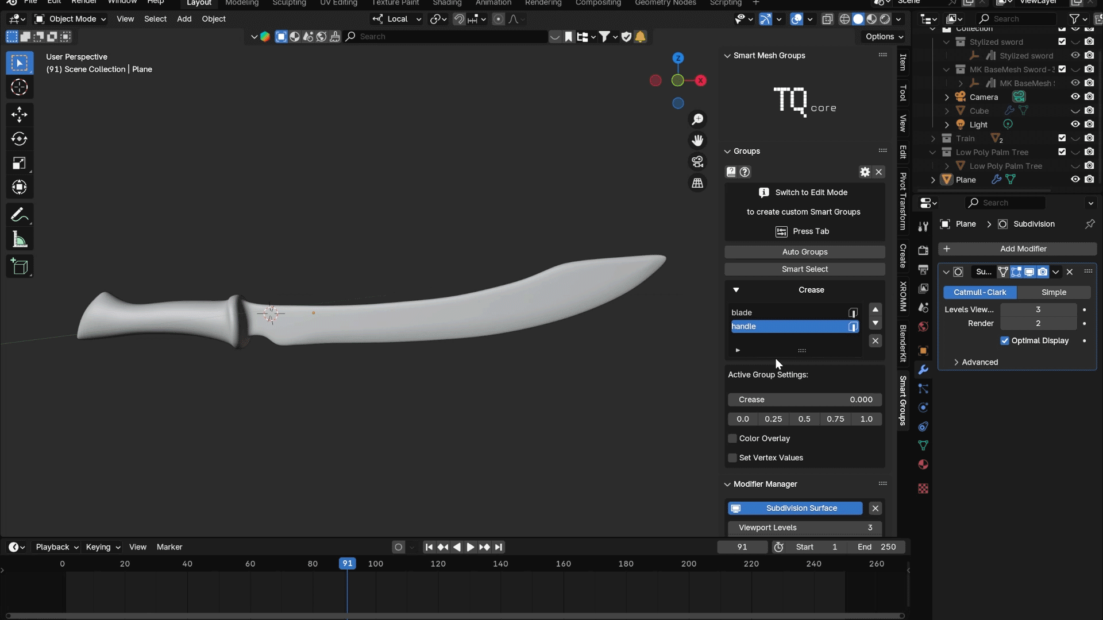Expand the Advanced subdivision section

point(979,362)
